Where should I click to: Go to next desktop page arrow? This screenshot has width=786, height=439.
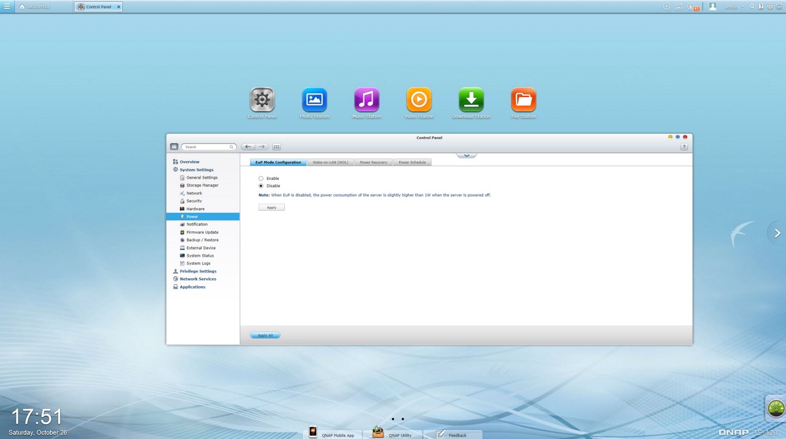click(777, 233)
